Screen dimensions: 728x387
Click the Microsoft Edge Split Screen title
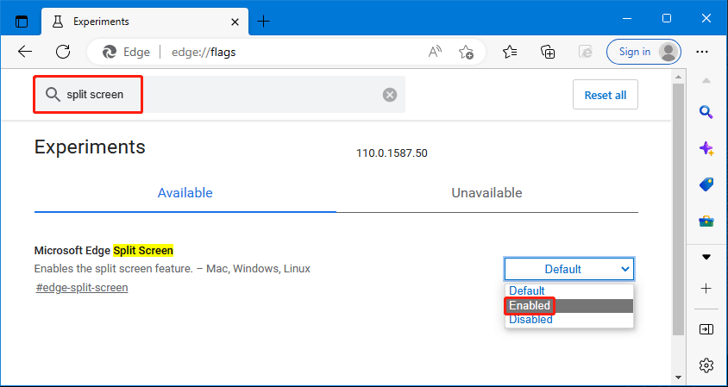[104, 251]
